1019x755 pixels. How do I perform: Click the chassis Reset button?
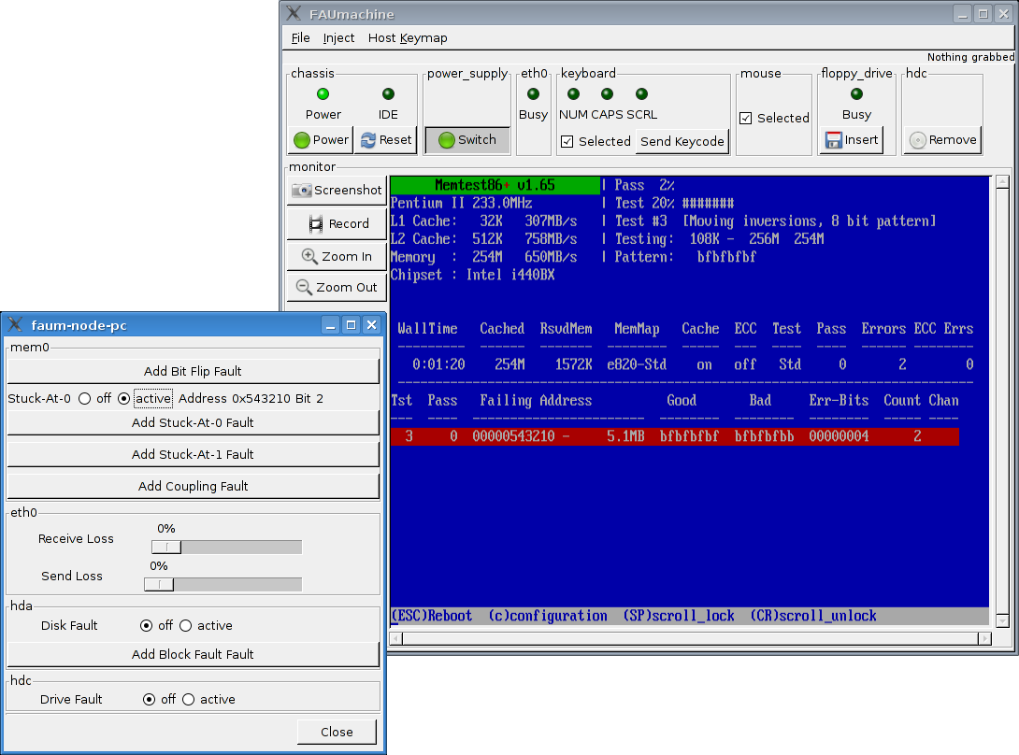[x=385, y=140]
